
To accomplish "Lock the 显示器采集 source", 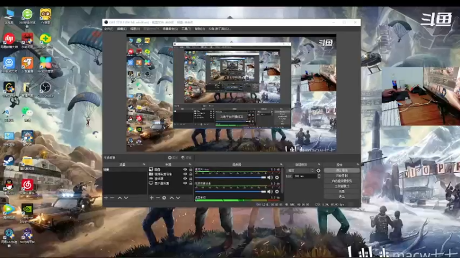I will 191,183.
